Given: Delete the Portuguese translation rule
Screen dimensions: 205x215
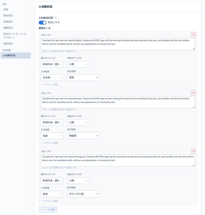Looking at the screenshot, I should (x=193, y=151).
